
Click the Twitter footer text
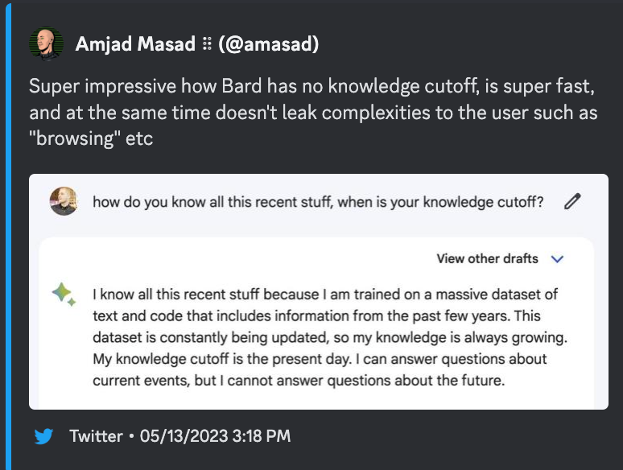click(x=96, y=436)
